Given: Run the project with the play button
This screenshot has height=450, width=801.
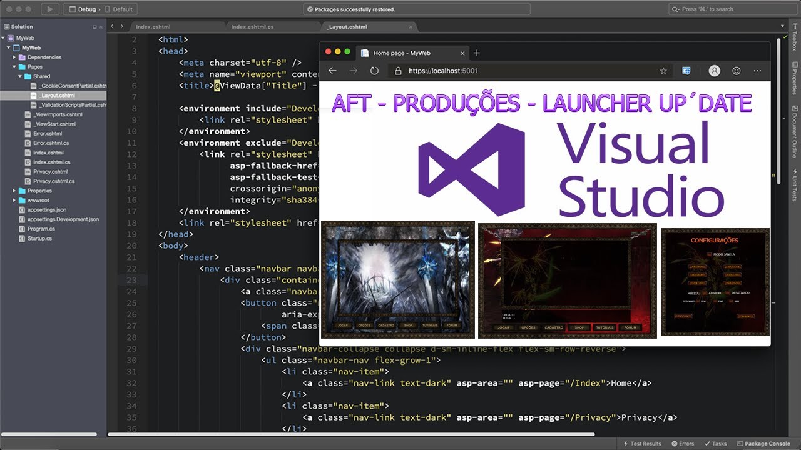Looking at the screenshot, I should click(x=51, y=9).
